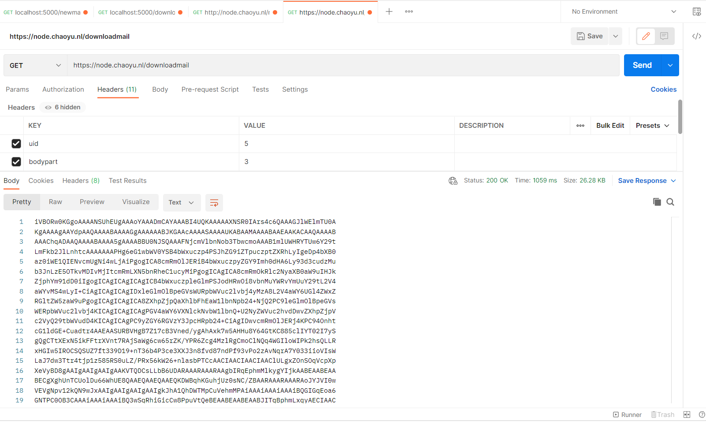
Task: Switch to the Authorization tab
Action: point(63,89)
